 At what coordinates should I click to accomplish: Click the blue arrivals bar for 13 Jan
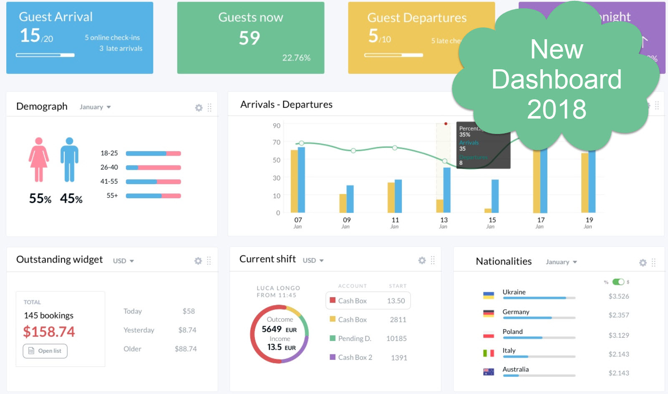pyautogui.click(x=447, y=190)
